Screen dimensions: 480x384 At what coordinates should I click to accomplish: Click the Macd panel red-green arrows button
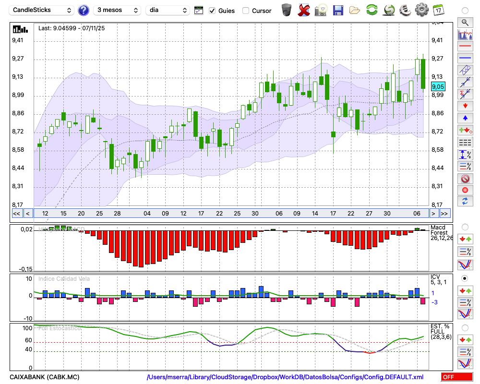[465, 239]
